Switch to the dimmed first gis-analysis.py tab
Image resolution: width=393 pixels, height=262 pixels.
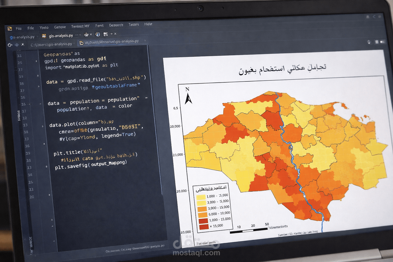[x=22, y=37]
